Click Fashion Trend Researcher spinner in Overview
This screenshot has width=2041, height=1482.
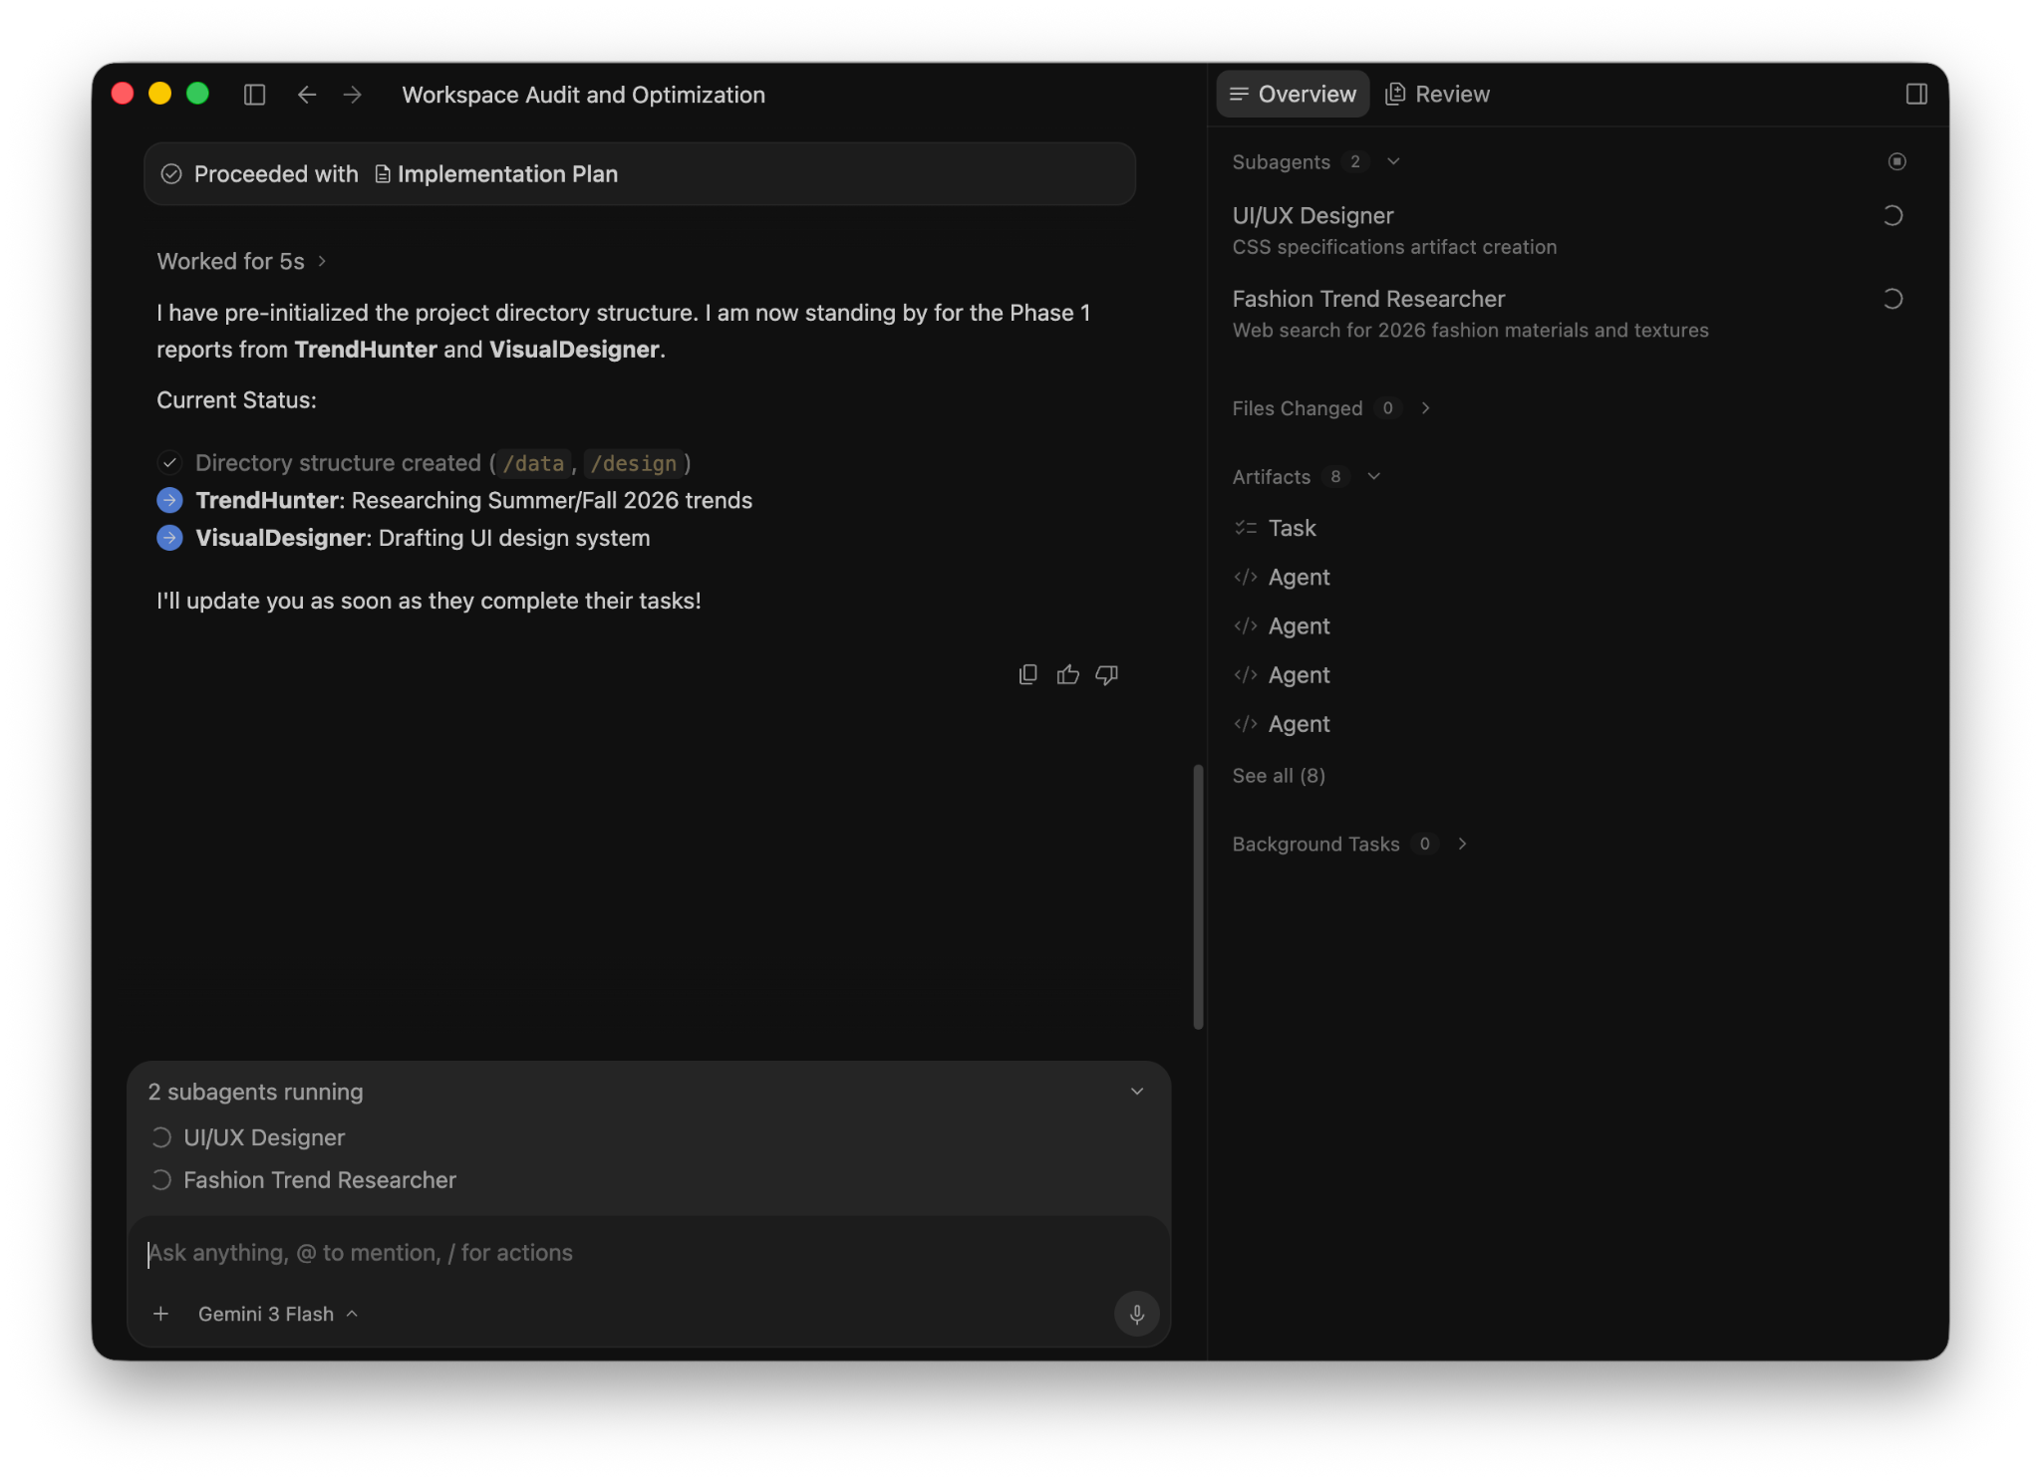tap(1893, 299)
